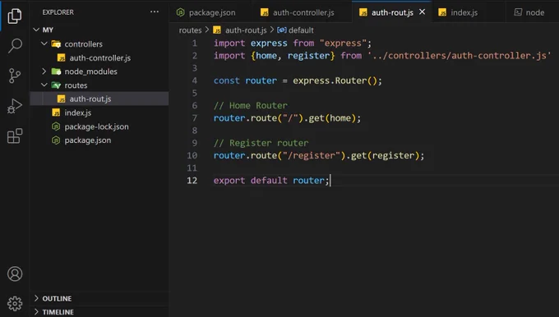
Task: Select the node_modules folder label
Action: click(91, 71)
